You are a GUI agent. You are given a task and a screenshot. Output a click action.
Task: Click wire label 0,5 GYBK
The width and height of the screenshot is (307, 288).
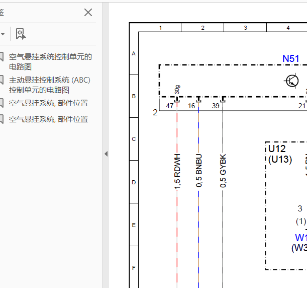tap(223, 171)
